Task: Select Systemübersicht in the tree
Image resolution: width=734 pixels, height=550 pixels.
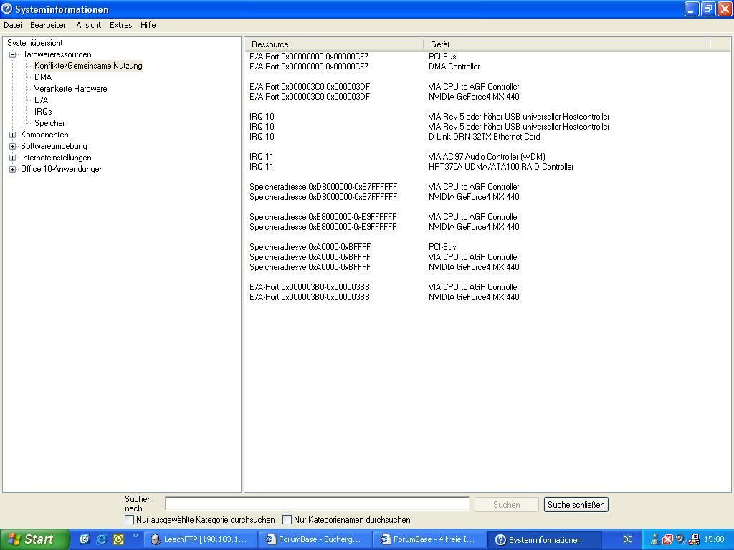Action: click(x=35, y=43)
